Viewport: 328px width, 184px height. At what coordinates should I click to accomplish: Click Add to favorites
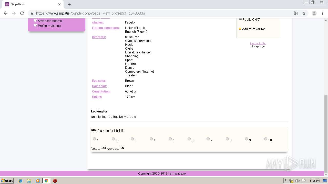(x=254, y=29)
